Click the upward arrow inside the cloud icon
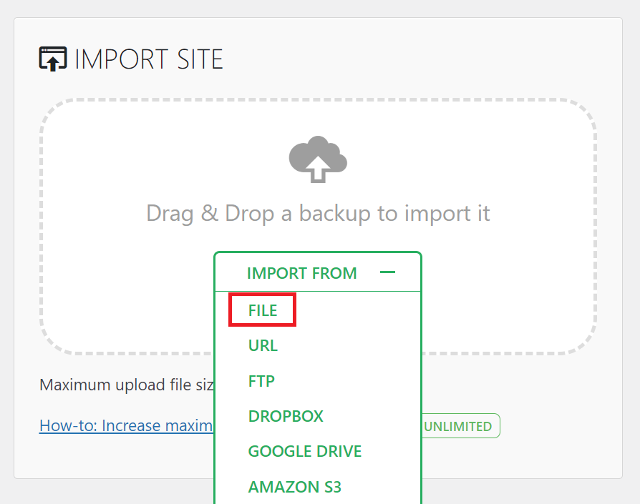 click(x=317, y=168)
